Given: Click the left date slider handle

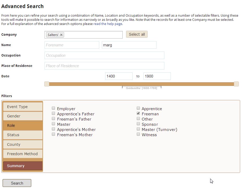Looking at the screenshot, I should click(x=47, y=84).
